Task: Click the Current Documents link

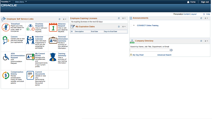Action: click(x=40, y=73)
